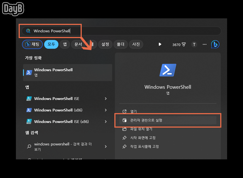Select the 앱 filter tab
Screen dimensions: 243x178
coord(65,44)
